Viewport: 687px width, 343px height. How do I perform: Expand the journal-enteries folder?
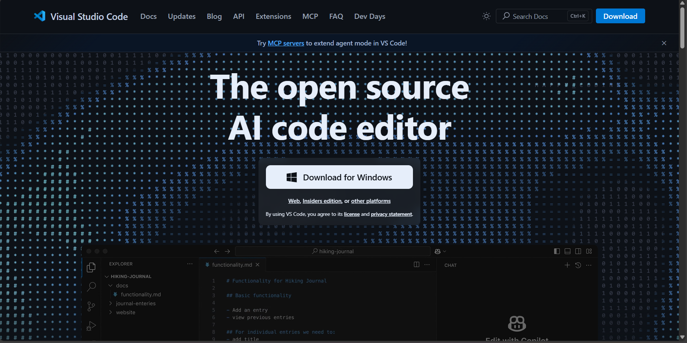(x=110, y=303)
